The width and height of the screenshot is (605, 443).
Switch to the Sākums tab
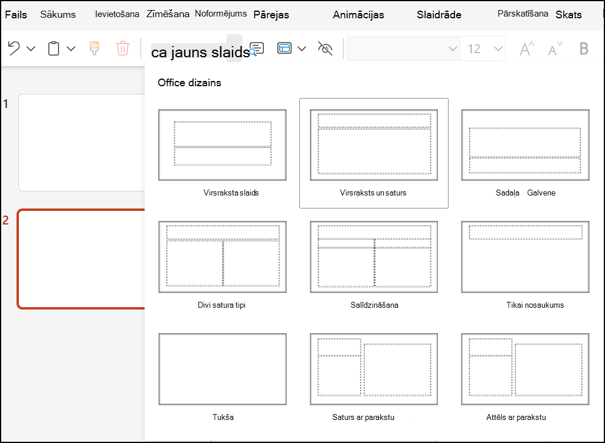click(x=58, y=15)
